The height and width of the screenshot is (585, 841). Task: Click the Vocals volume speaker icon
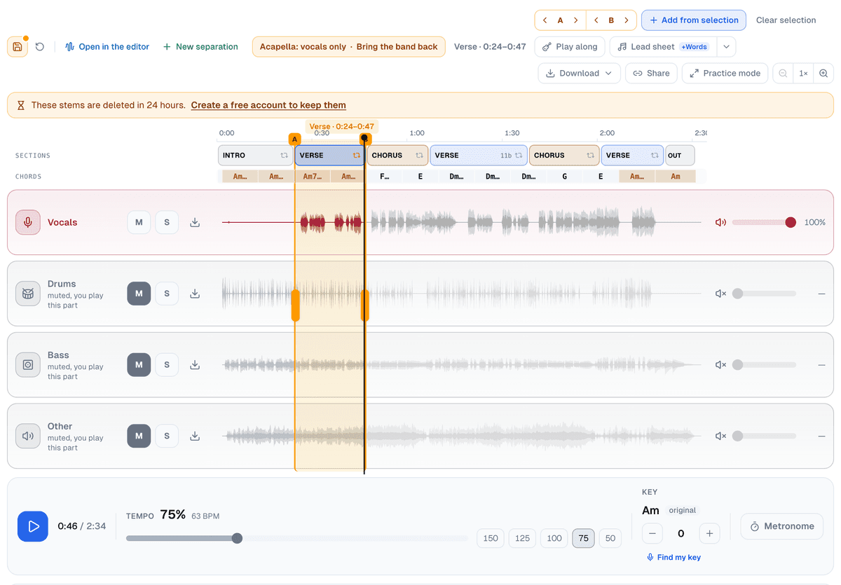click(720, 222)
